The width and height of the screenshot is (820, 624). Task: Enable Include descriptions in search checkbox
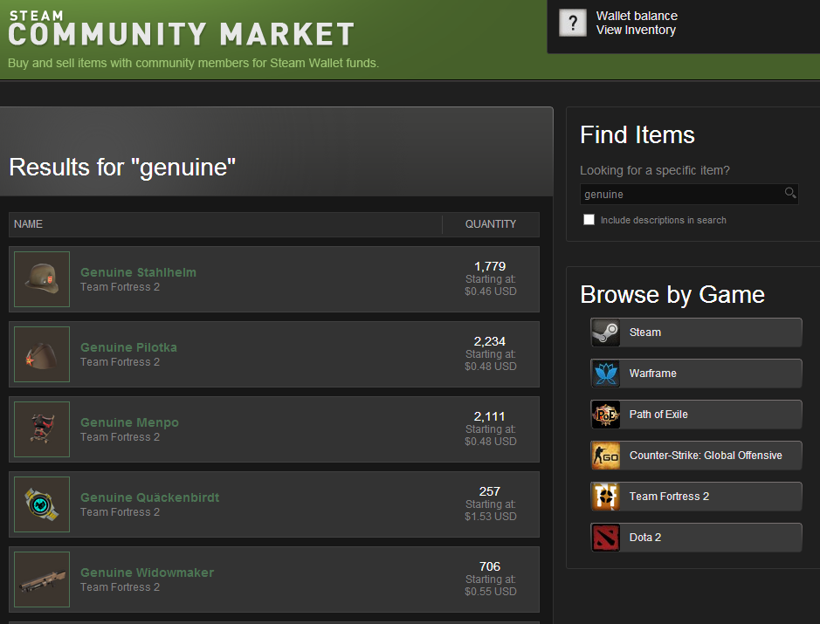[x=589, y=220]
